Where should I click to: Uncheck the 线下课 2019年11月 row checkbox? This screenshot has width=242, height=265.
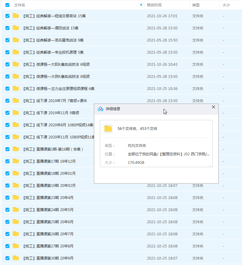pos(8,113)
